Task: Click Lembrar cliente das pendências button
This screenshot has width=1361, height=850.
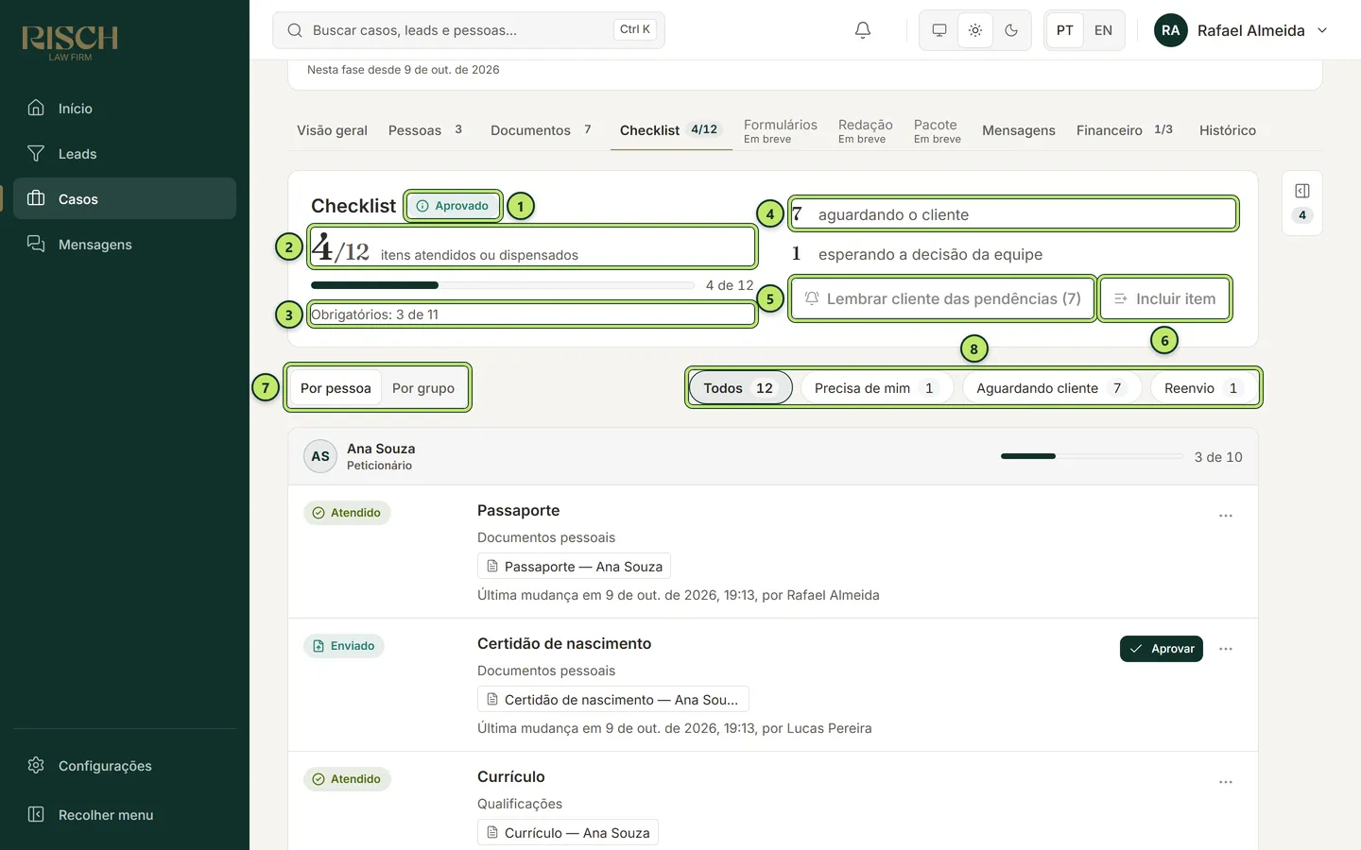Action: pyautogui.click(x=942, y=298)
